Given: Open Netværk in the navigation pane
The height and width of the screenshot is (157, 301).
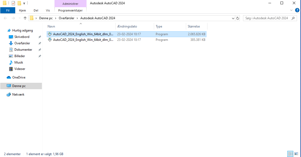Looking at the screenshot, I should pyautogui.click(x=18, y=95).
